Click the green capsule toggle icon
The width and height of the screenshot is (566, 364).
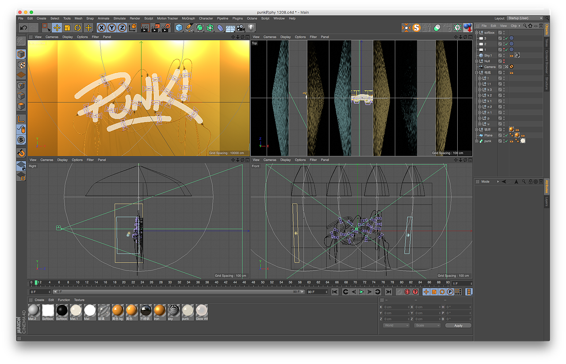437,28
